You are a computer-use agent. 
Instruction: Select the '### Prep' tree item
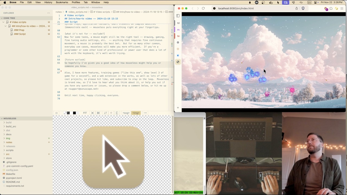point(19,30)
